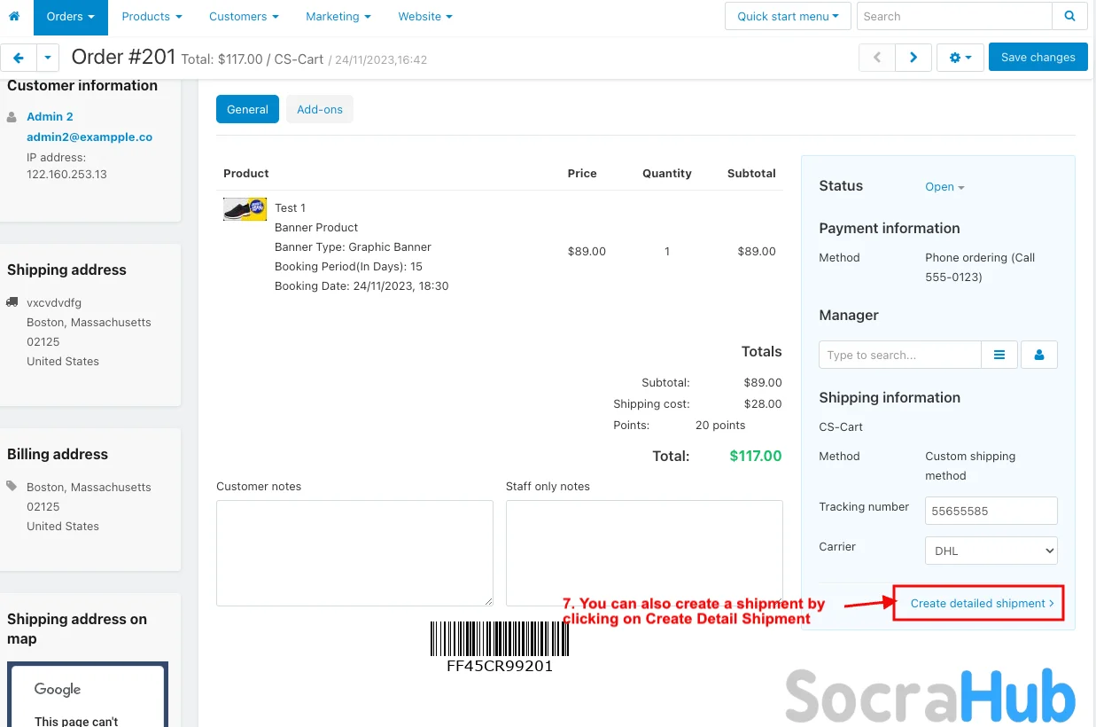Switch to the Add-ons tab
Screen dimensions: 1096x727
click(x=320, y=109)
